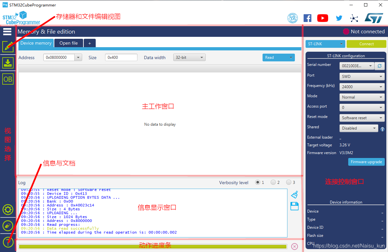This screenshot has height=252, width=388.
Task: Click the ST logo
Action: click(374, 18)
